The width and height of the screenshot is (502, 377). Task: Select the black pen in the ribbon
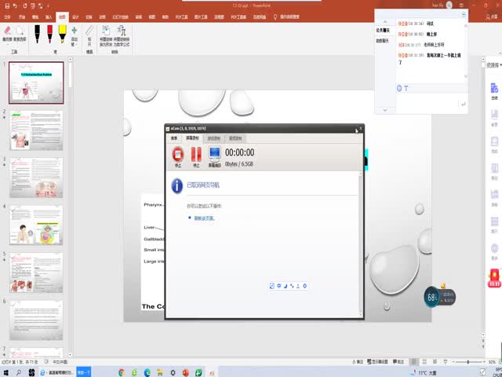(38, 32)
